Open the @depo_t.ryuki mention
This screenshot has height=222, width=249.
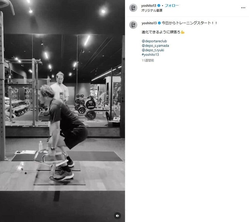coord(153,50)
